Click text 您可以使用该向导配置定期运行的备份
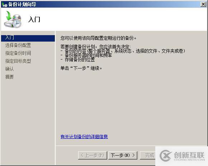 coord(98,38)
